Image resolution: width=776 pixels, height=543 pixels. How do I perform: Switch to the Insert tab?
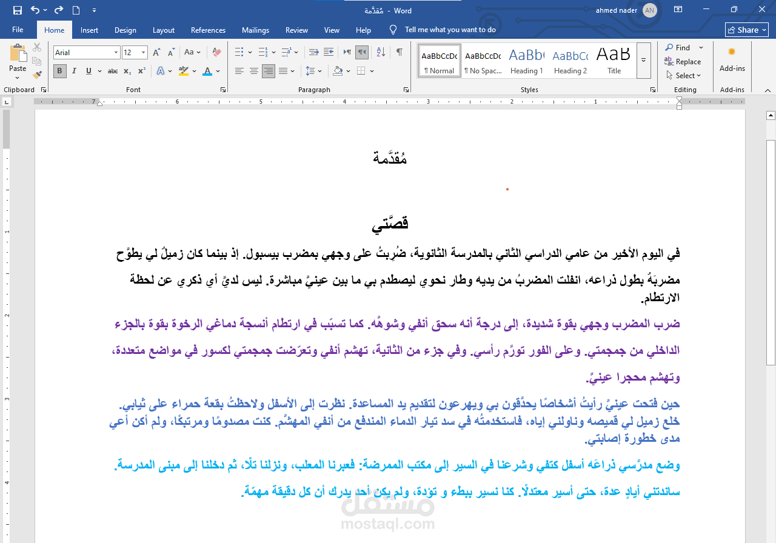[89, 30]
